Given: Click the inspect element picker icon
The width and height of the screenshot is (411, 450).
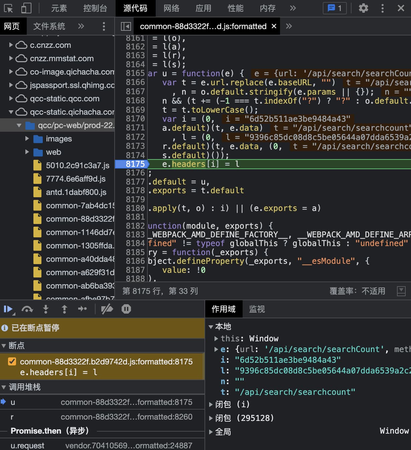Looking at the screenshot, I should [8, 8].
